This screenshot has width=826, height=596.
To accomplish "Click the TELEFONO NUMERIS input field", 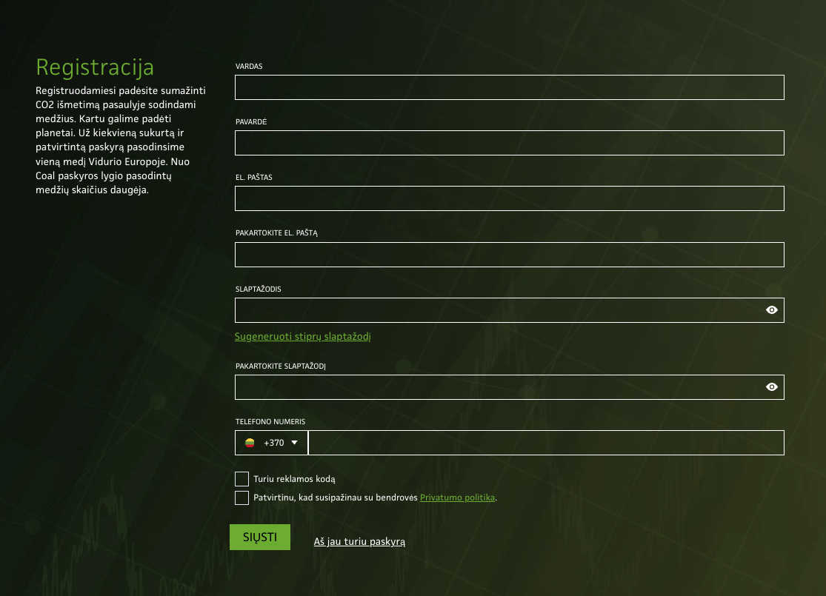I will click(x=547, y=442).
